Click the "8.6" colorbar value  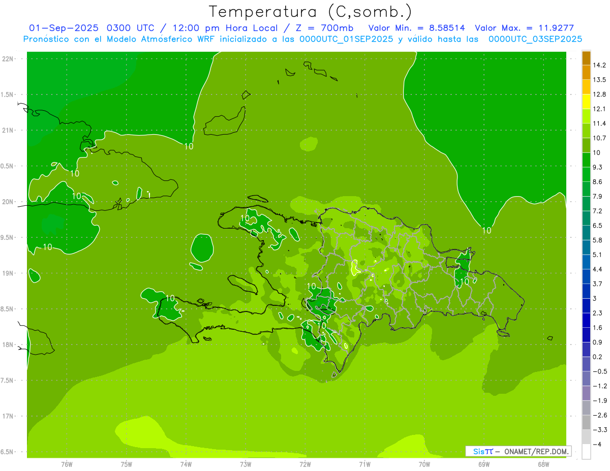pos(598,182)
